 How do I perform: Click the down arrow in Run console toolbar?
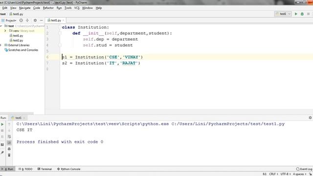[x=9, y=131]
